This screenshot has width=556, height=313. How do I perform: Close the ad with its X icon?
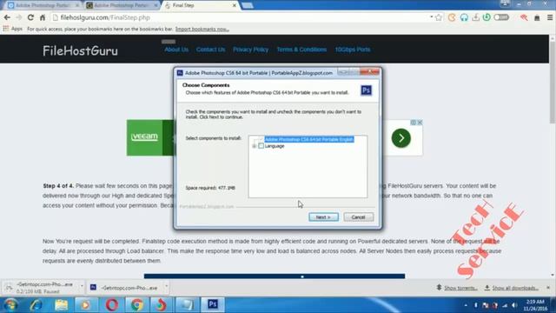pyautogui.click(x=420, y=123)
